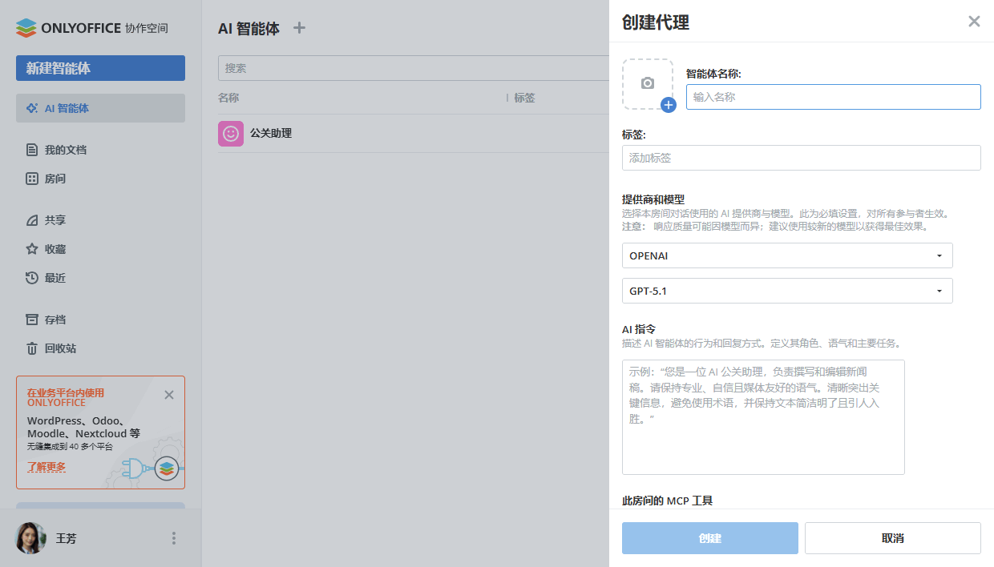Click the camera icon to upload agent avatar

point(648,84)
